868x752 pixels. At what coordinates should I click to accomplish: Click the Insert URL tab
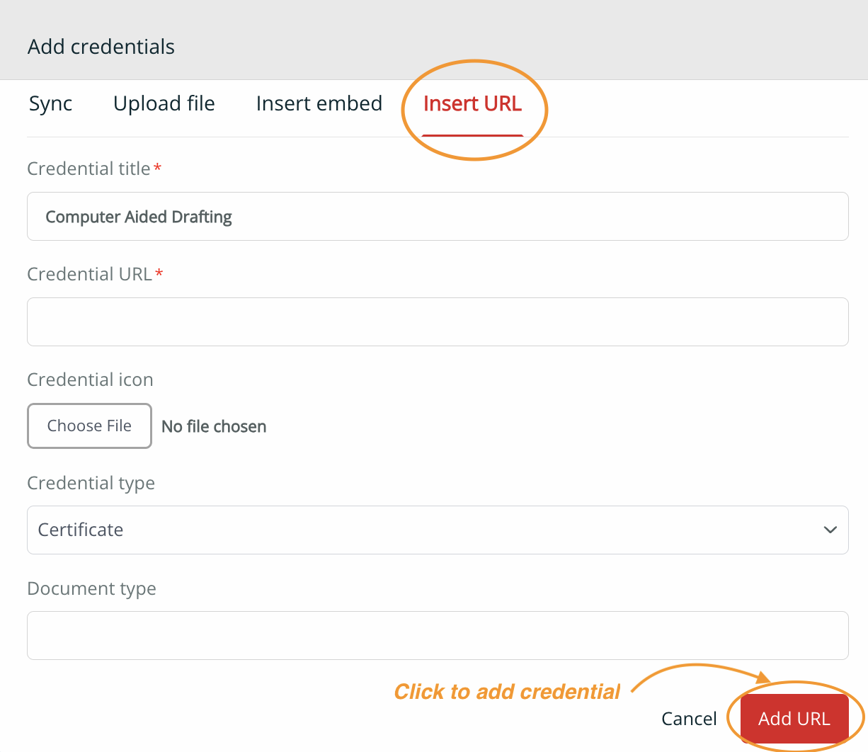[472, 103]
